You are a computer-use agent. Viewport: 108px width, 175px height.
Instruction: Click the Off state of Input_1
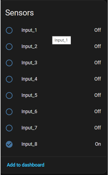click(97, 30)
